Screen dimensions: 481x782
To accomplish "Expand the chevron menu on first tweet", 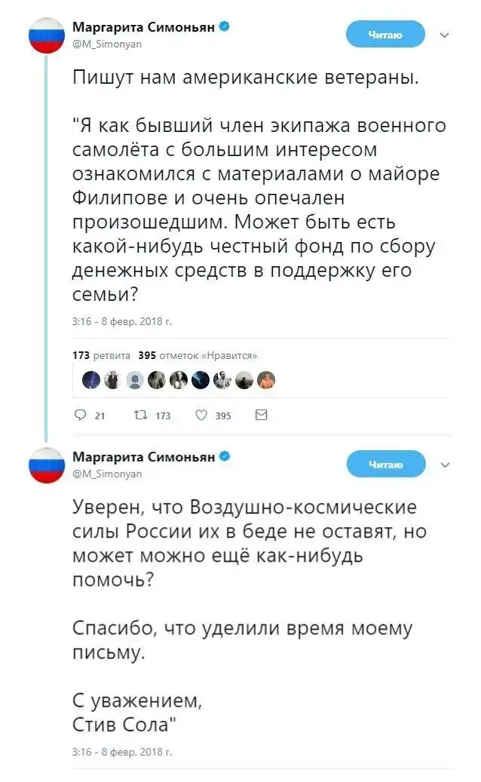I will click(445, 35).
